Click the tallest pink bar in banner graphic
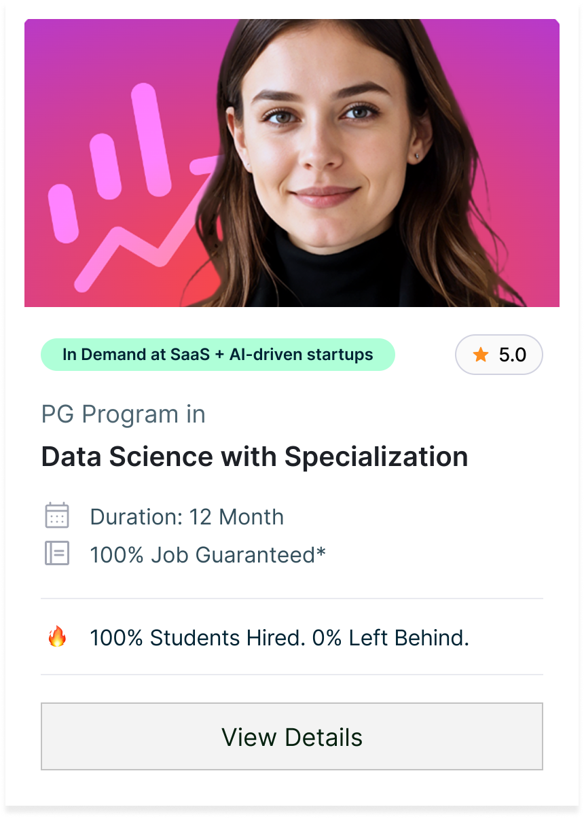The height and width of the screenshot is (822, 584). (151, 139)
